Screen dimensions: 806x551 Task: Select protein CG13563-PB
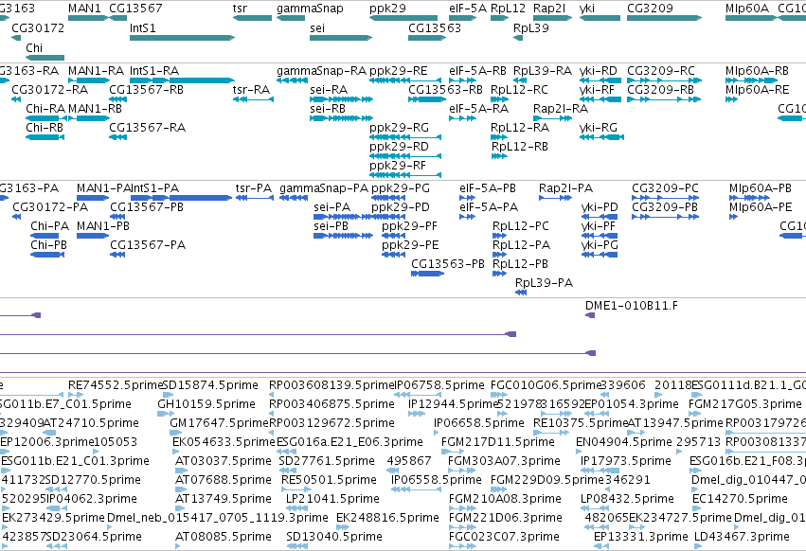point(428,274)
